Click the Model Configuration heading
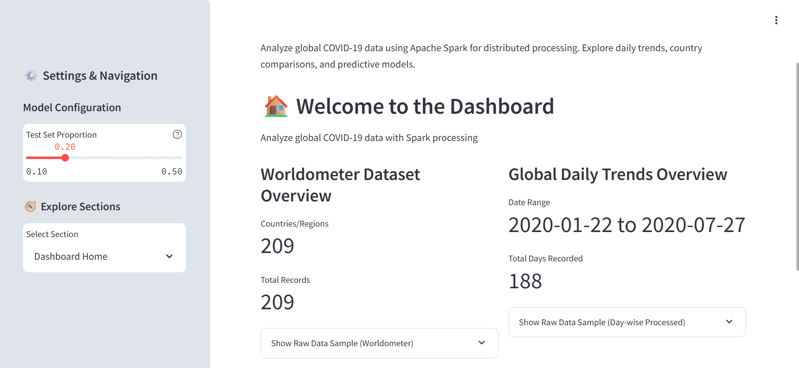 pyautogui.click(x=72, y=107)
